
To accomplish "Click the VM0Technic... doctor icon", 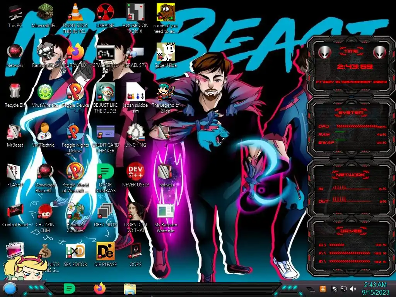I will point(45,131).
